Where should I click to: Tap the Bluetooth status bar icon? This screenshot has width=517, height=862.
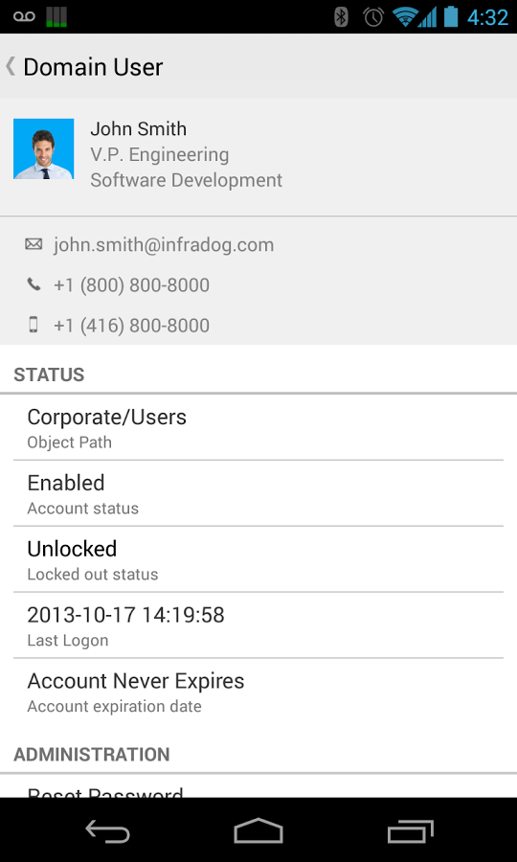[341, 17]
